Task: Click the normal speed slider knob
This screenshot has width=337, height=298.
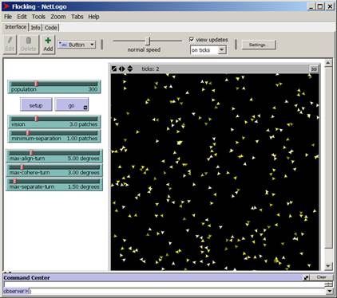Action: click(x=148, y=41)
